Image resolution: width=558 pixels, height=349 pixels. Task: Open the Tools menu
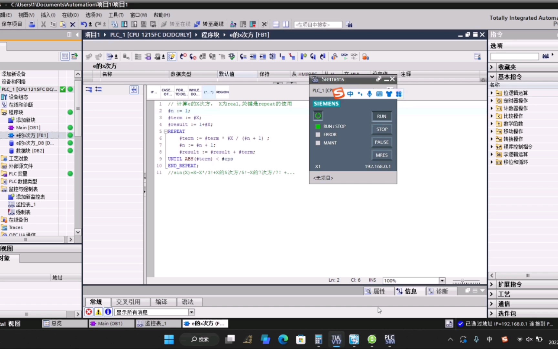pyautogui.click(x=116, y=15)
